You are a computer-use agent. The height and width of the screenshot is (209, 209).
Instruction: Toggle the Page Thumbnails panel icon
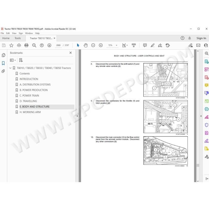(x=3, y=55)
